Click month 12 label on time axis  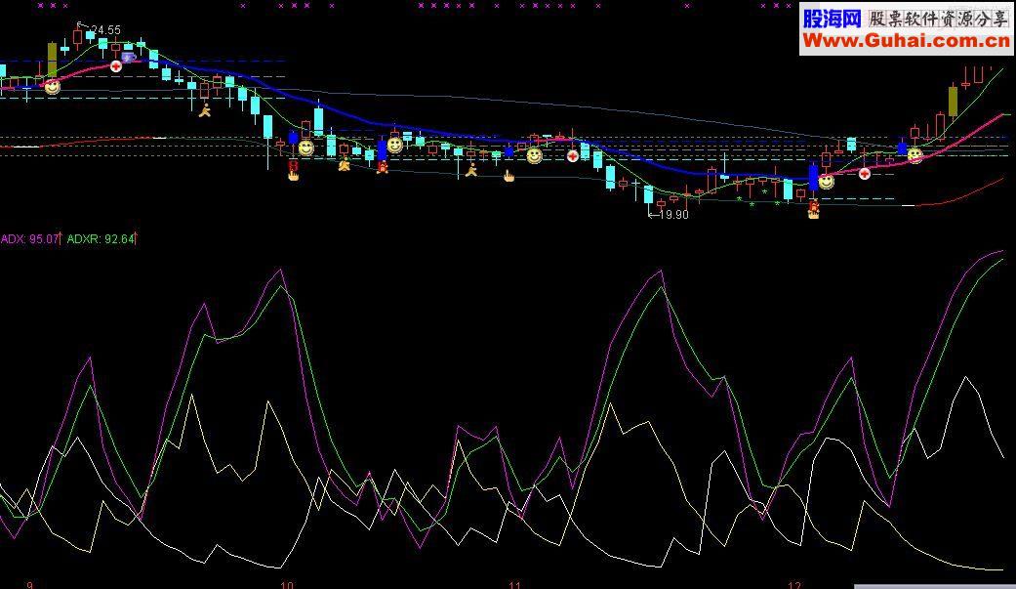tap(794, 585)
